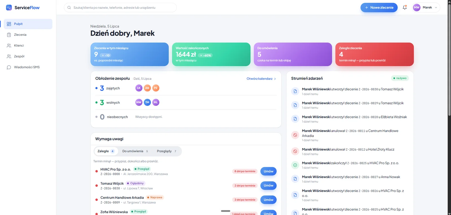Select the MW free team member avatar

139,102
